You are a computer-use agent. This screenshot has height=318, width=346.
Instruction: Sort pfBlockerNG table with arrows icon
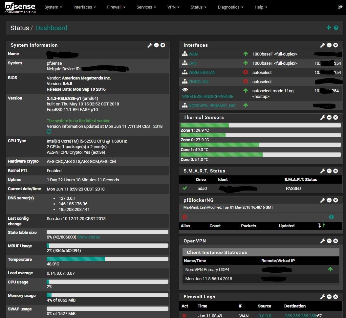point(321,225)
